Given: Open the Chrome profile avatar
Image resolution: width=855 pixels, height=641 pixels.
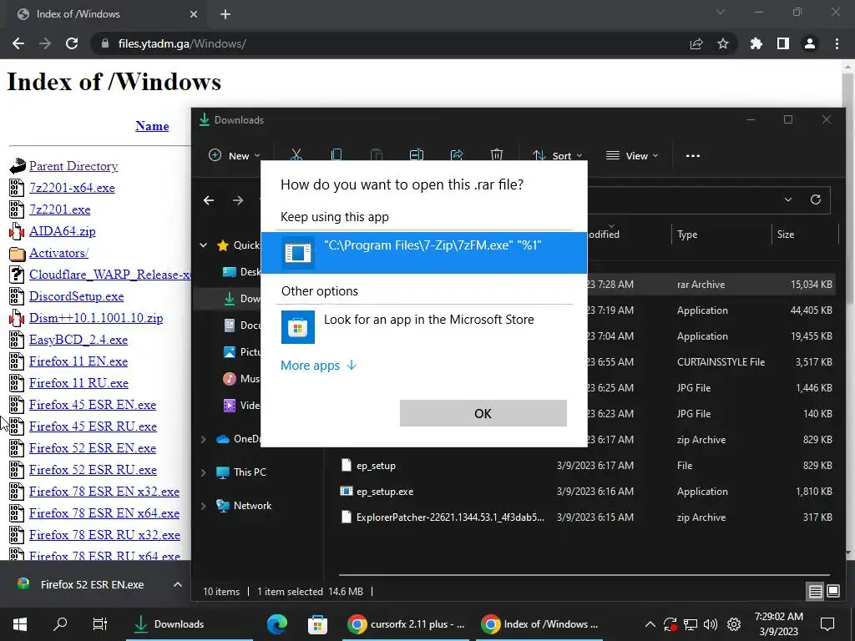Looking at the screenshot, I should click(810, 43).
